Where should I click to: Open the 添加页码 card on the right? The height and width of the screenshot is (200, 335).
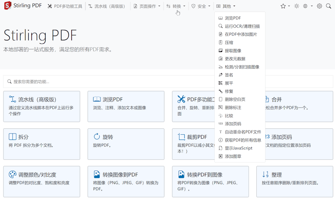coord(299,144)
